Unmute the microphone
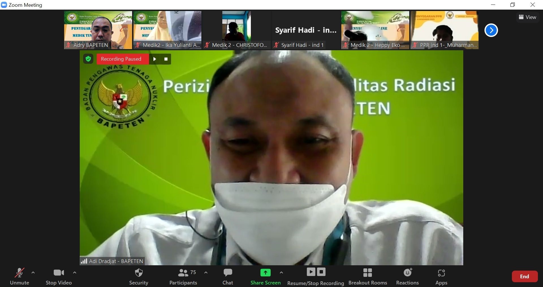543x287 pixels. 19,277
